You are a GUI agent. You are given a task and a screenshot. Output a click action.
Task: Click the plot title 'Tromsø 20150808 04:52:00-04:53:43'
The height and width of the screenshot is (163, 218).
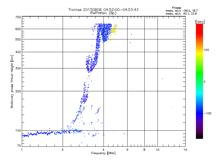103,10
